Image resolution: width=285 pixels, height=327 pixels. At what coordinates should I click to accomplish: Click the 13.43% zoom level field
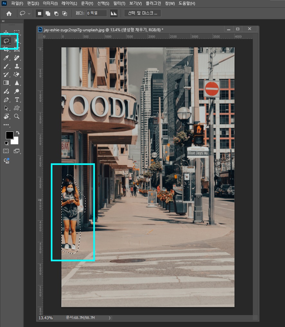tap(46, 318)
